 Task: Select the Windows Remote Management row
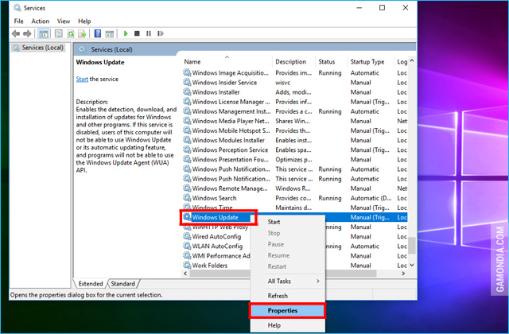294,188
